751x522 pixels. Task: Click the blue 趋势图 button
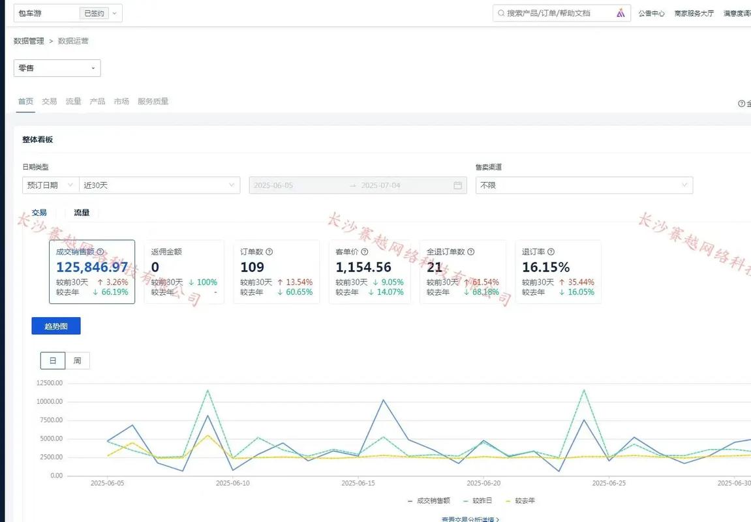56,326
